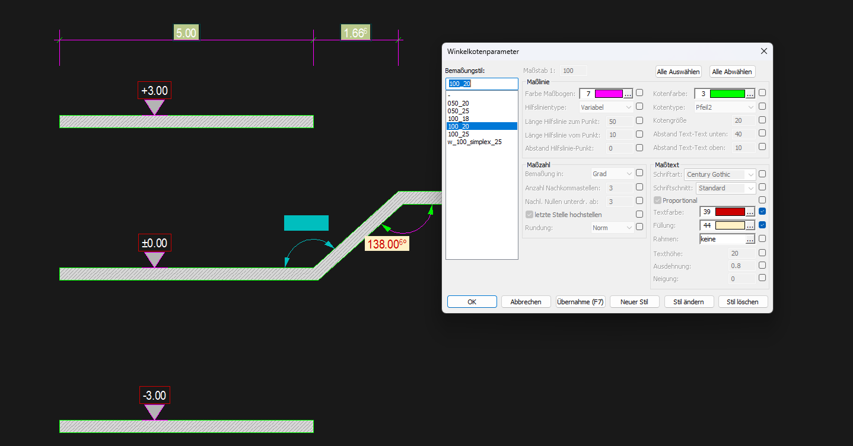Viewport: 853px width, 446px height.
Task: Click the magenta Farbe Maßbogen swatch
Action: pos(609,94)
